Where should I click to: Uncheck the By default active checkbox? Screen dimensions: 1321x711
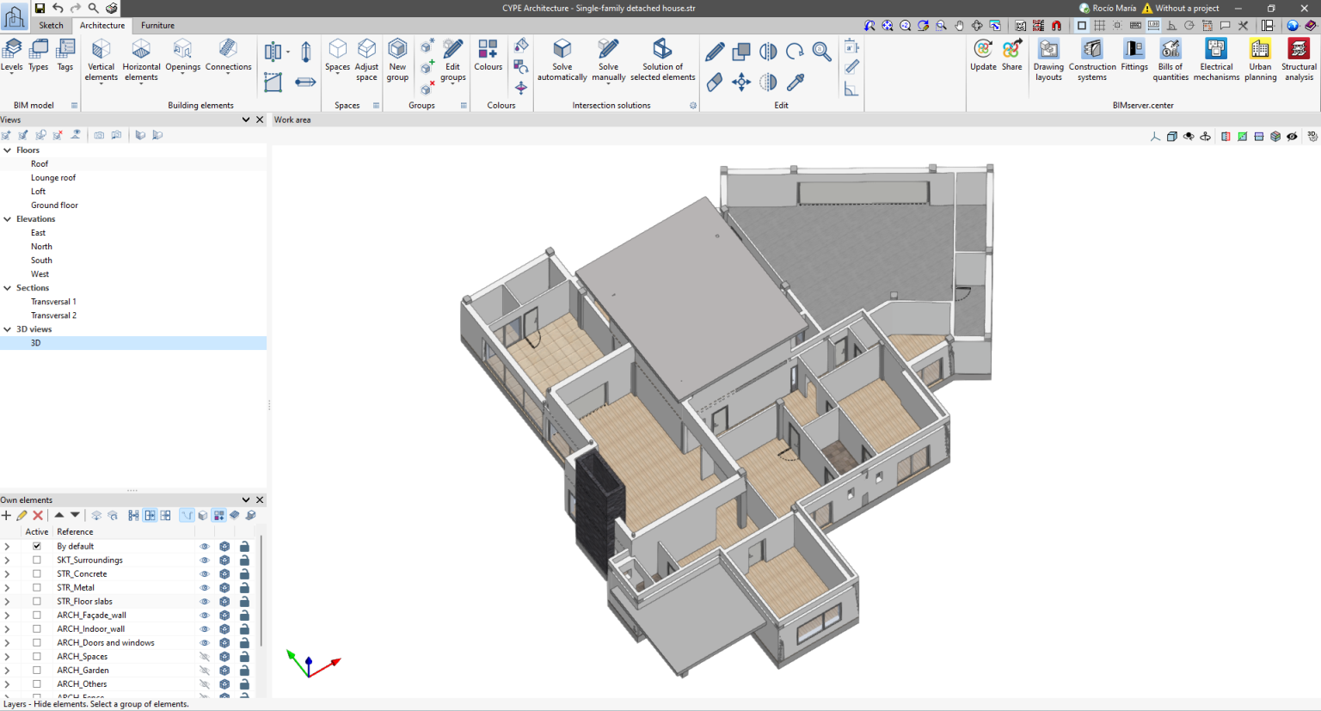pos(37,546)
